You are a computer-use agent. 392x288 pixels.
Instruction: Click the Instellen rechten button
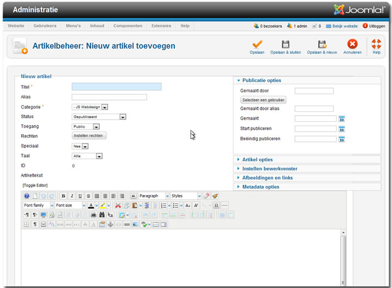89,136
